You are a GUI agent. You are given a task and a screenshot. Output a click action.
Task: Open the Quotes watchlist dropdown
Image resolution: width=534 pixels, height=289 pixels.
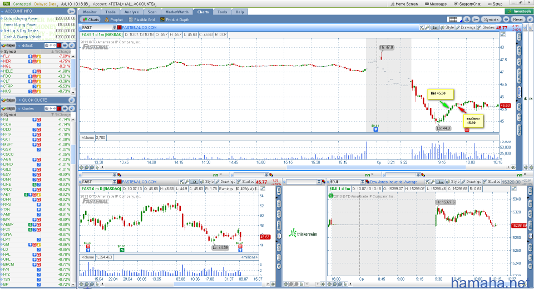19,108
